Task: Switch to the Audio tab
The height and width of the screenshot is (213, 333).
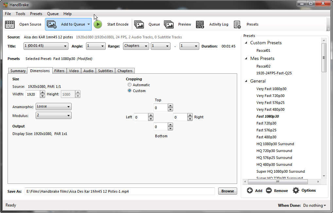Action: (88, 71)
